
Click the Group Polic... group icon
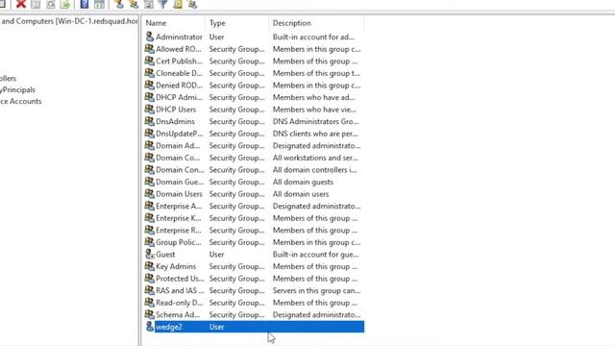click(150, 242)
